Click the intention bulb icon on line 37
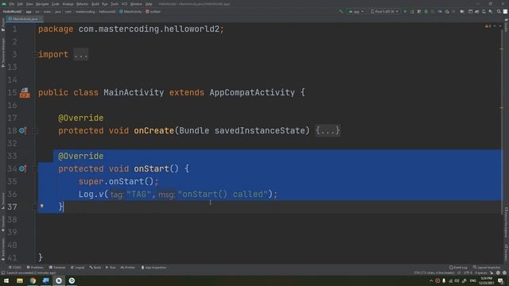 point(42,206)
